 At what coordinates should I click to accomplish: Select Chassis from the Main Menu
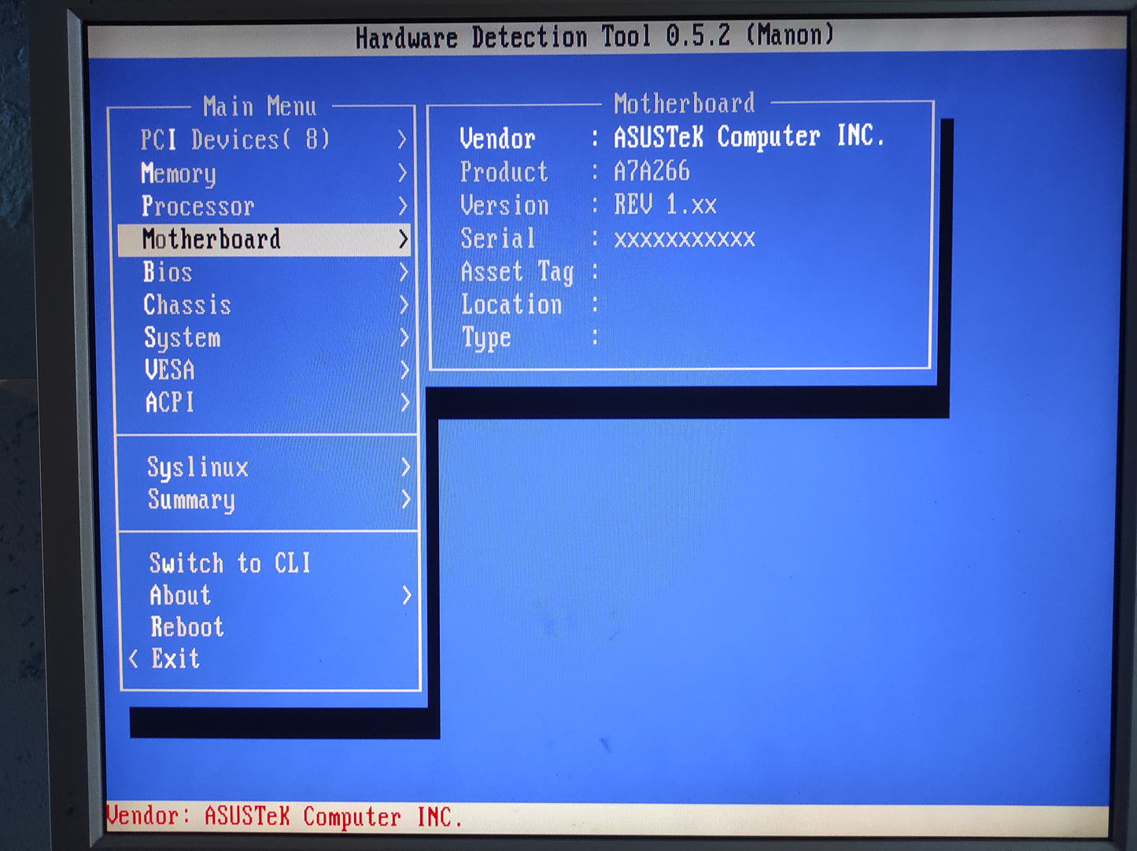point(187,305)
